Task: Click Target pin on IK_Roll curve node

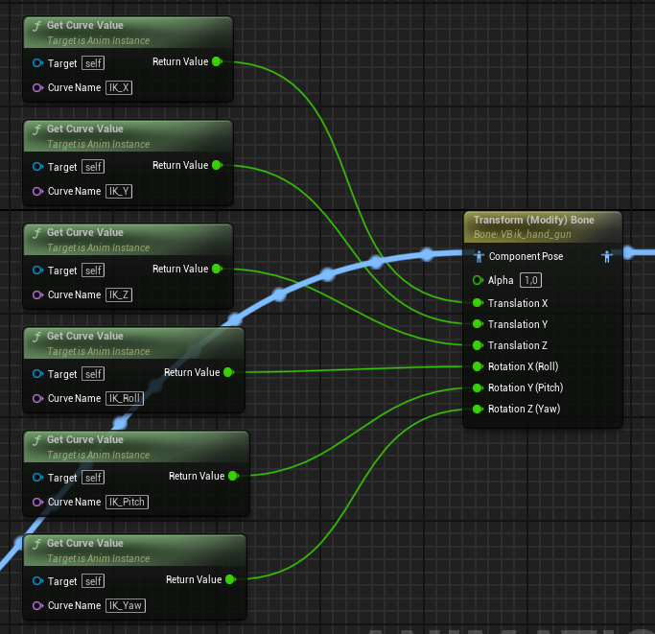Action: [37, 374]
